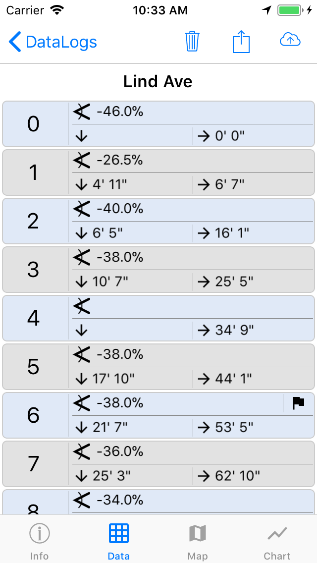Image resolution: width=317 pixels, height=563 pixels.
Task: Tap the slope angle icon in row 0
Action: [82, 112]
